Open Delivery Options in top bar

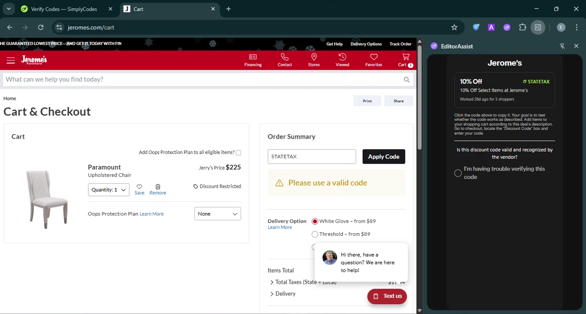366,44
